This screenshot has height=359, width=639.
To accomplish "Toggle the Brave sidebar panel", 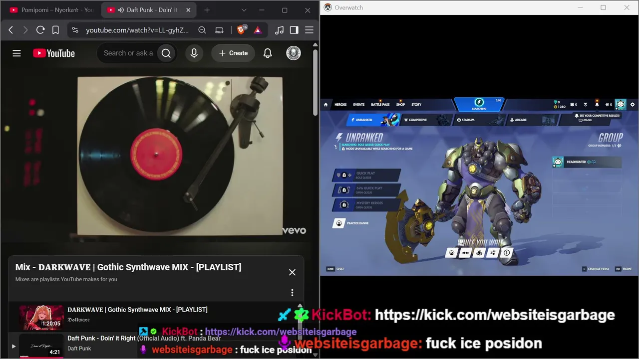I will click(x=294, y=30).
